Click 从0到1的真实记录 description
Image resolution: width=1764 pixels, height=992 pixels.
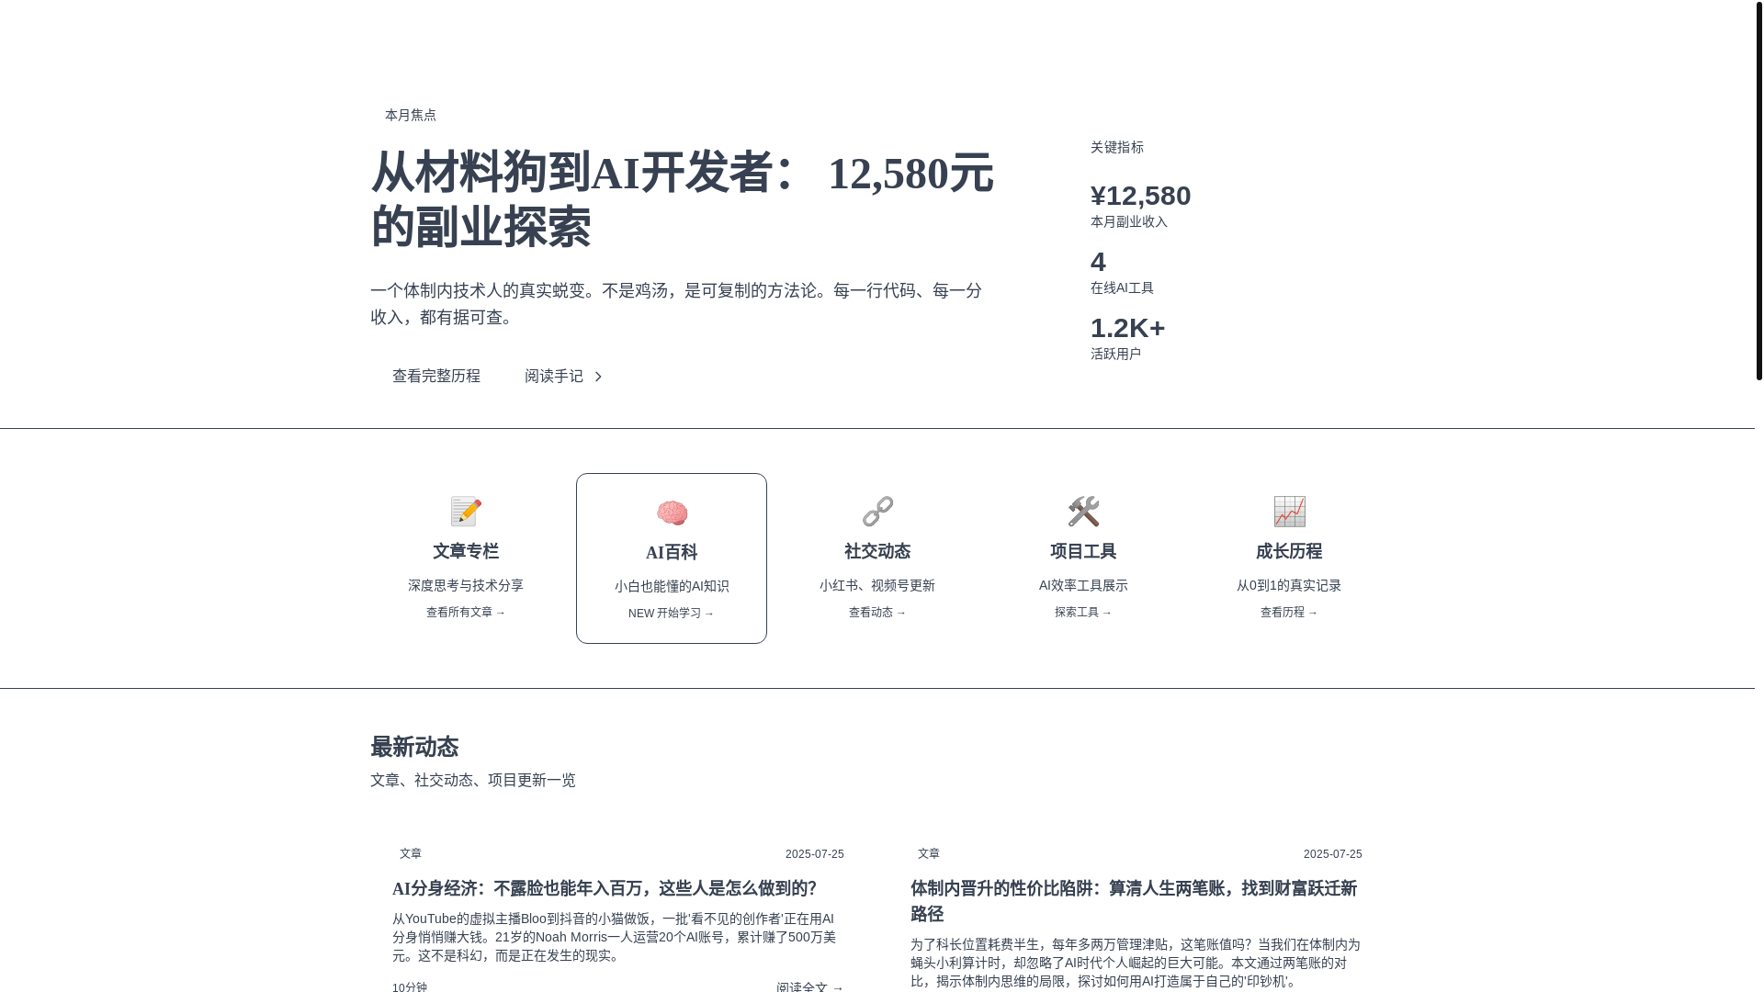(1289, 585)
